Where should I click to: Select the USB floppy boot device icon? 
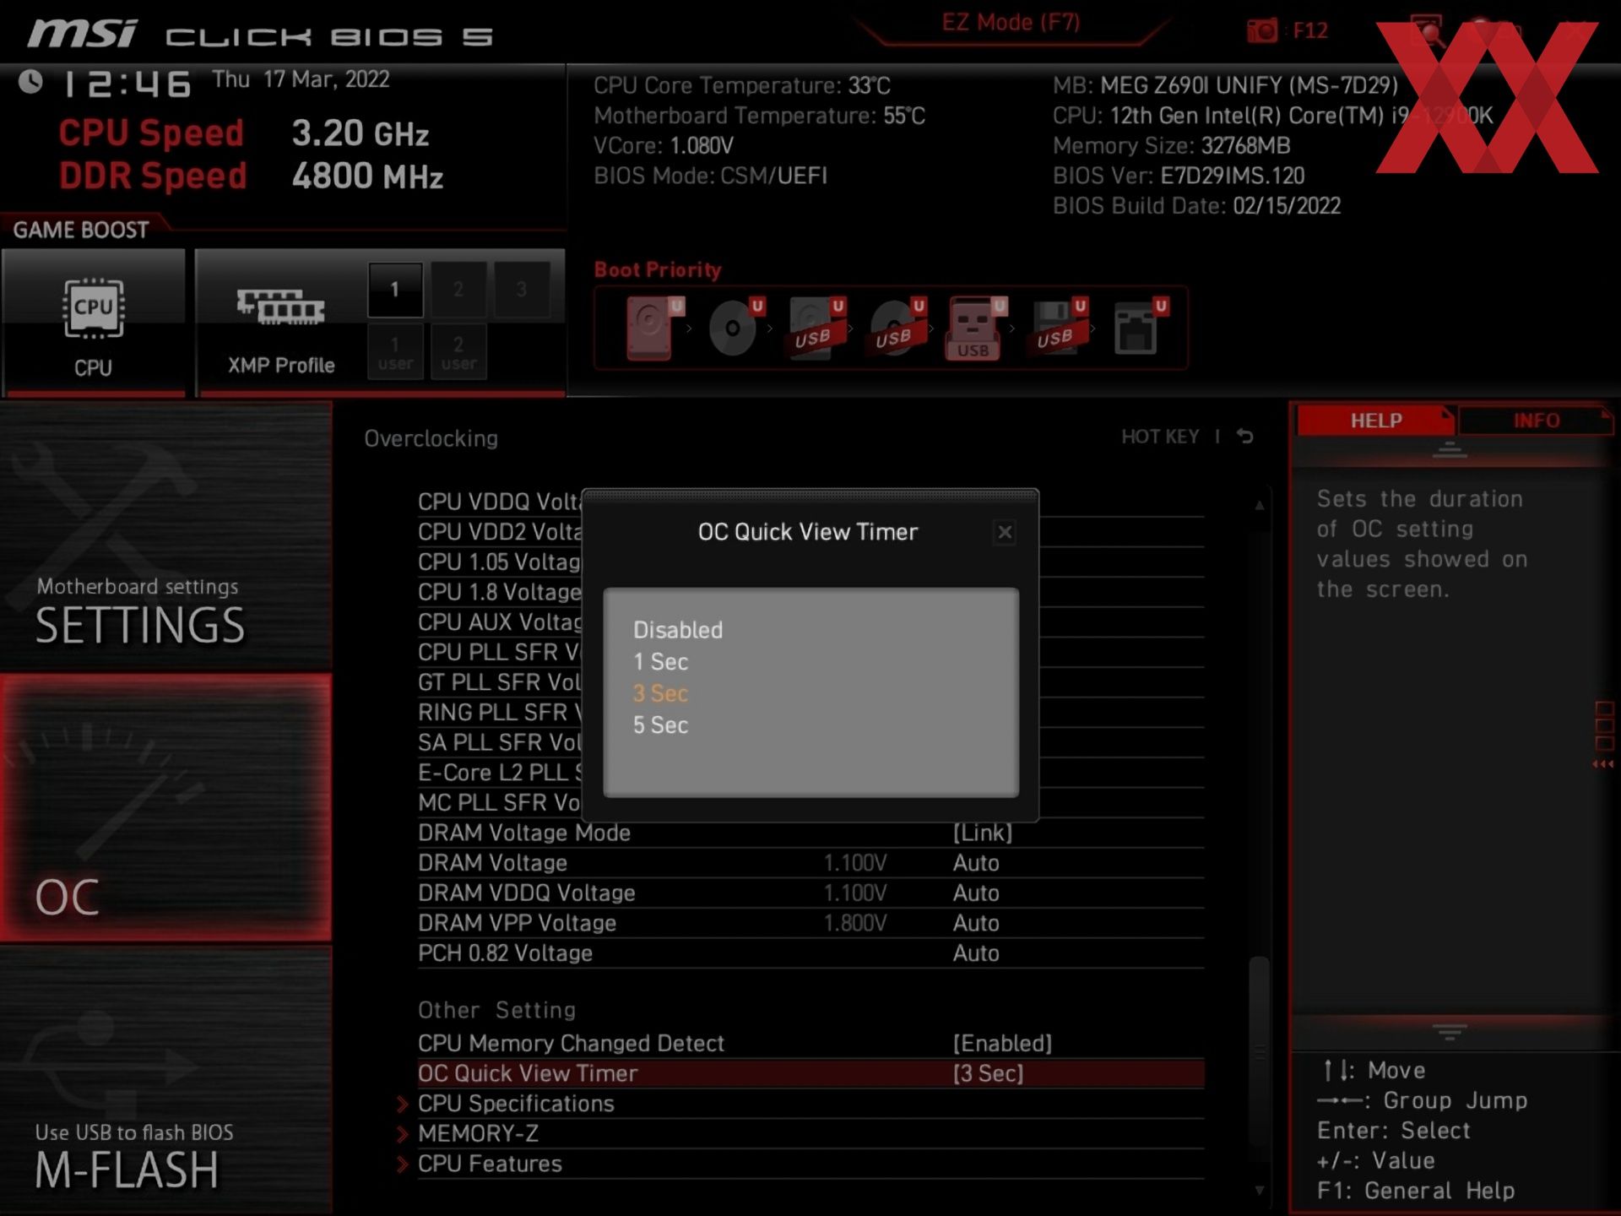tap(1059, 328)
